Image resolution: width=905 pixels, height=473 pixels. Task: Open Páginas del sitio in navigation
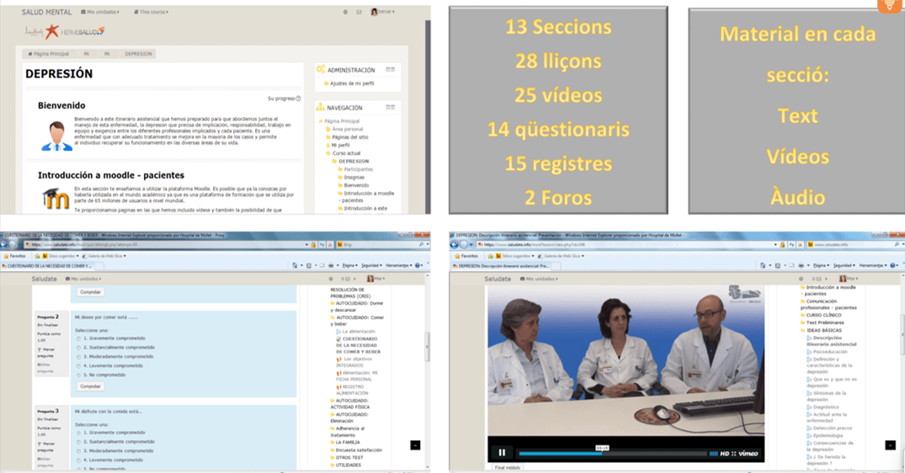coord(349,137)
